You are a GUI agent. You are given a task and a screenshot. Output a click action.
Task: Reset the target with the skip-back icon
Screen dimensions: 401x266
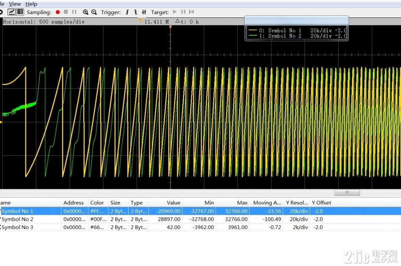pyautogui.click(x=191, y=12)
